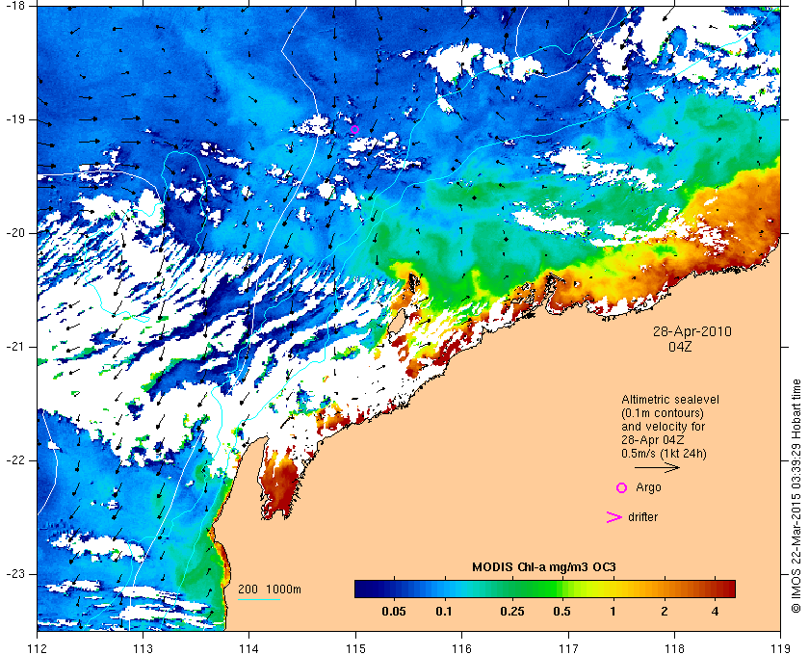
Task: Click the latitude label -19
Action: click(x=13, y=119)
